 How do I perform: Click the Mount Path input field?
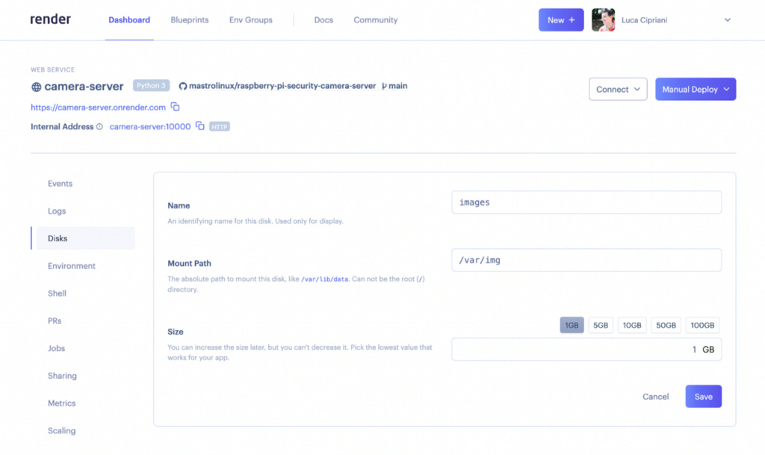coord(586,260)
